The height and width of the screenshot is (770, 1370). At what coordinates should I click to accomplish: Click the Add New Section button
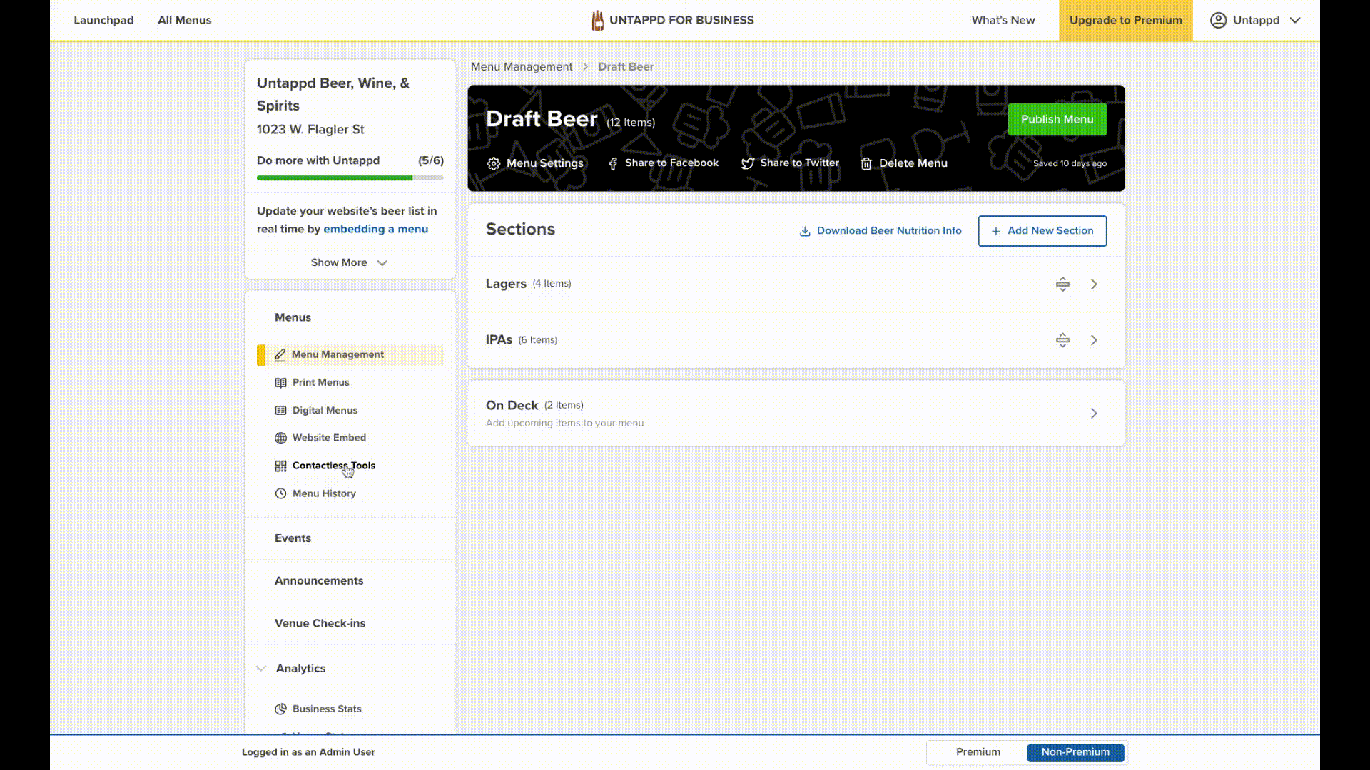pos(1042,231)
